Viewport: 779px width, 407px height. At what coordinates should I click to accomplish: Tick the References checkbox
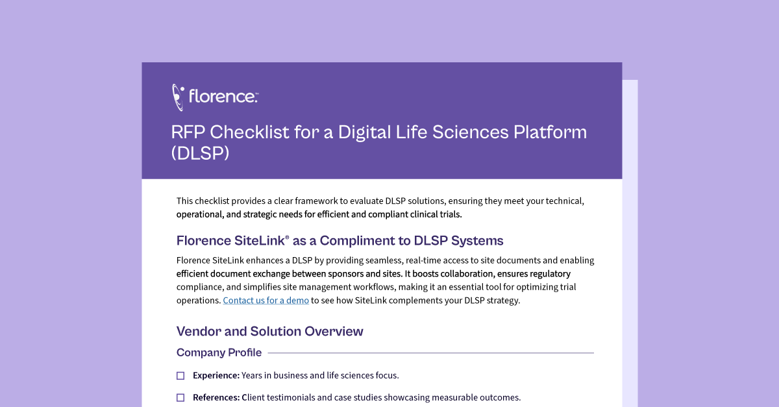point(180,398)
